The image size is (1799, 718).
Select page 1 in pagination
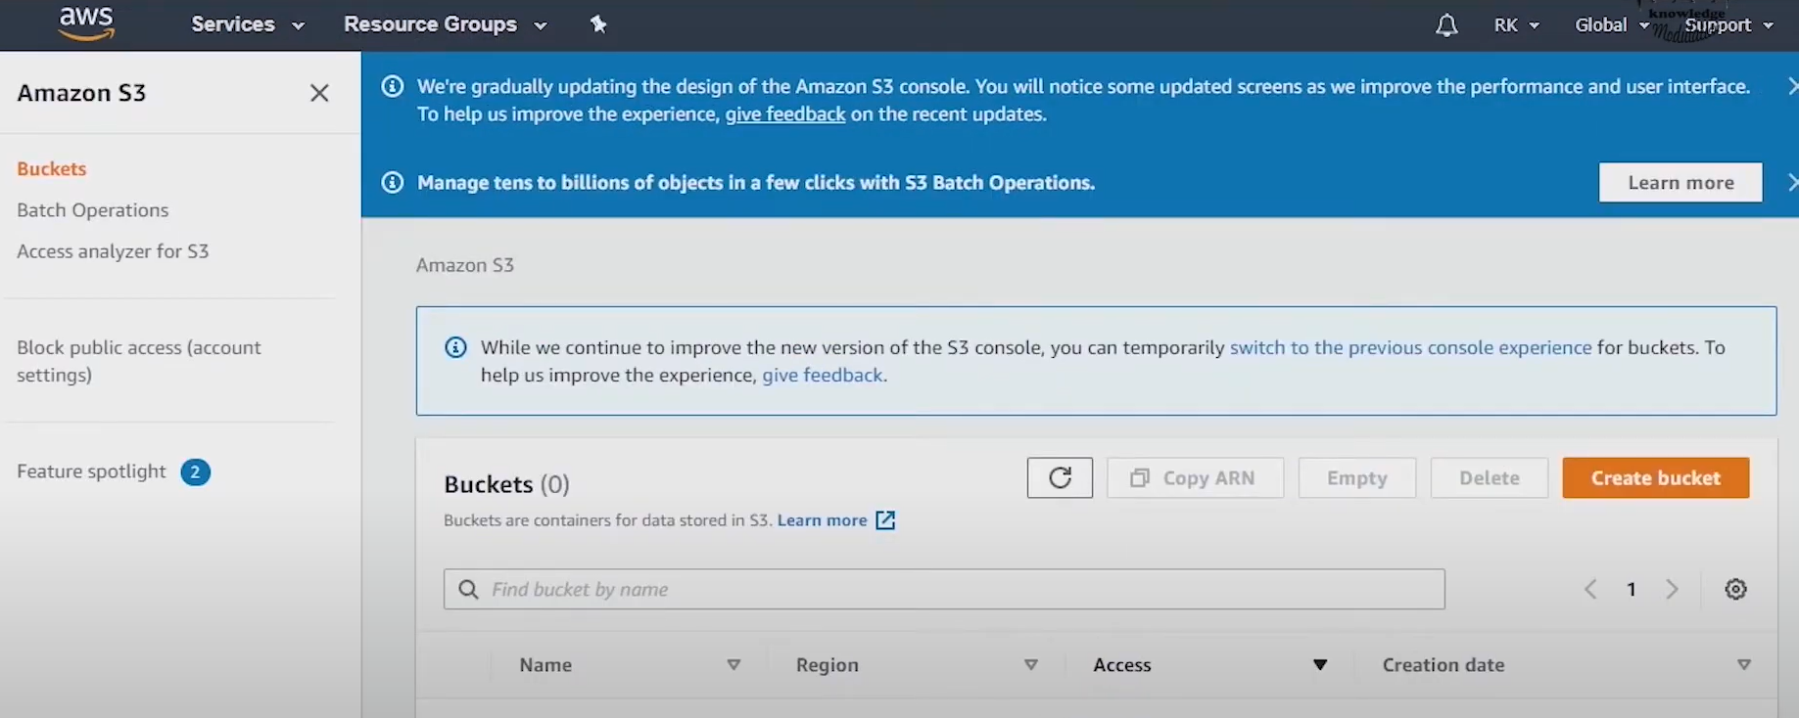tap(1632, 589)
